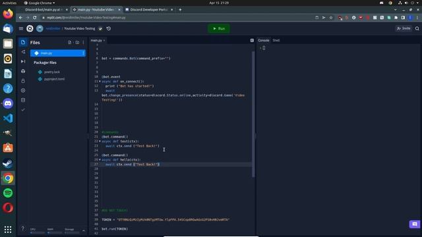The image size is (422, 237).
Task: Switch to Discord Developer Portal browser tab
Action: (149, 10)
